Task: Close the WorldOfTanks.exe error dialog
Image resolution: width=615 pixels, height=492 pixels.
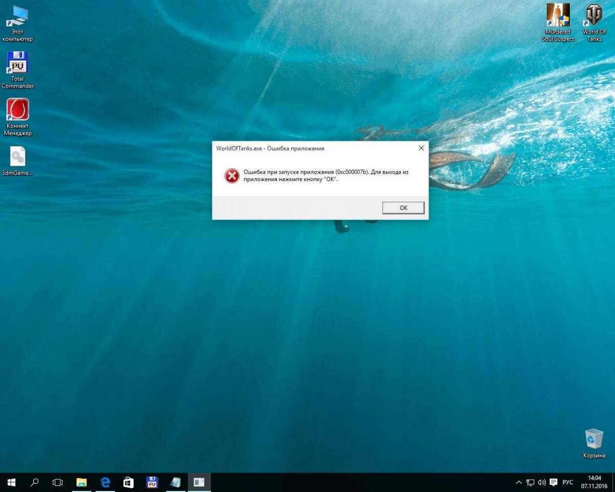Action: [x=421, y=148]
